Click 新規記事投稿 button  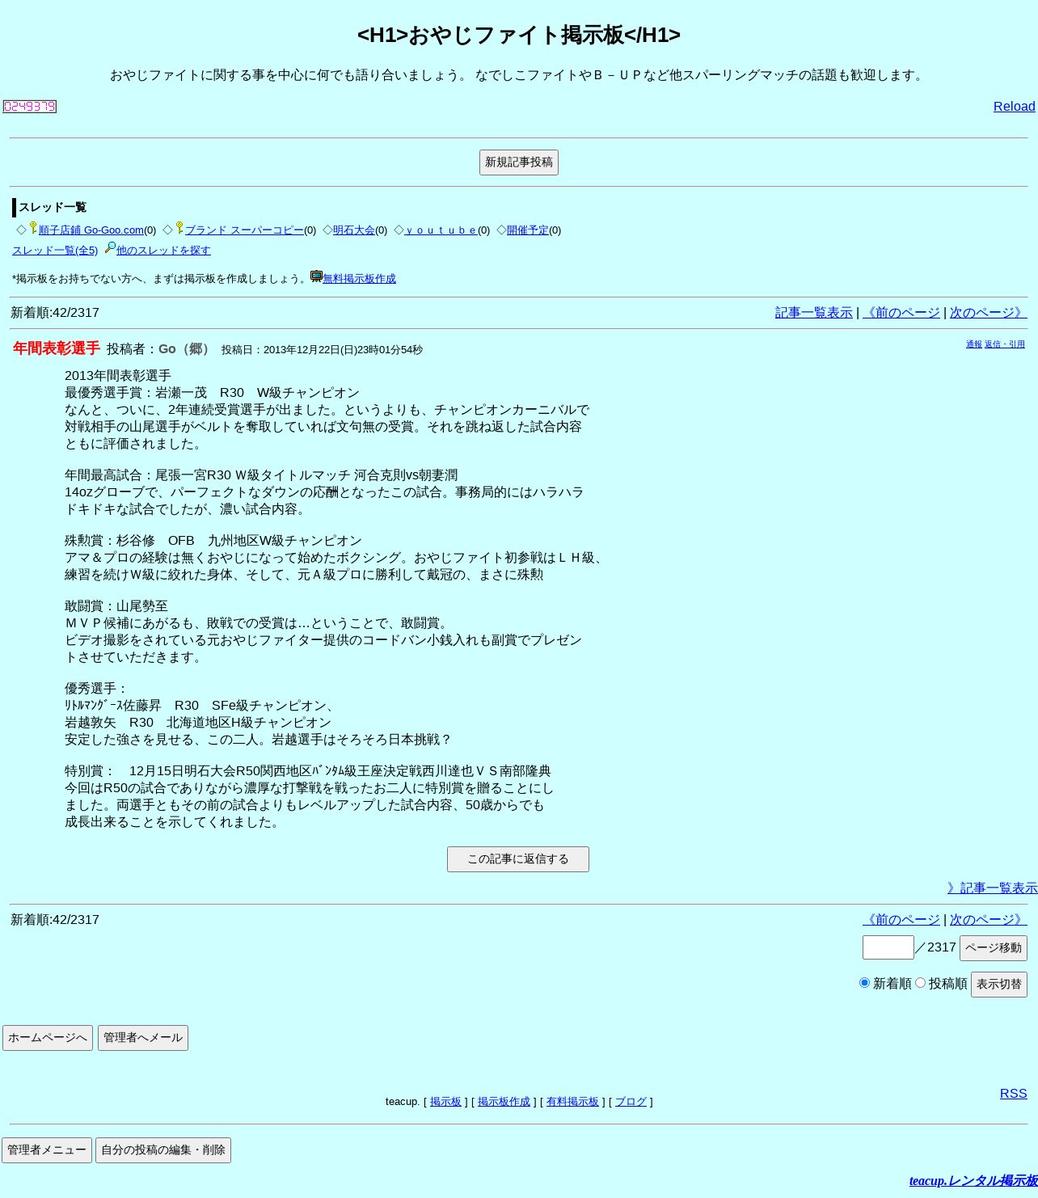point(519,162)
